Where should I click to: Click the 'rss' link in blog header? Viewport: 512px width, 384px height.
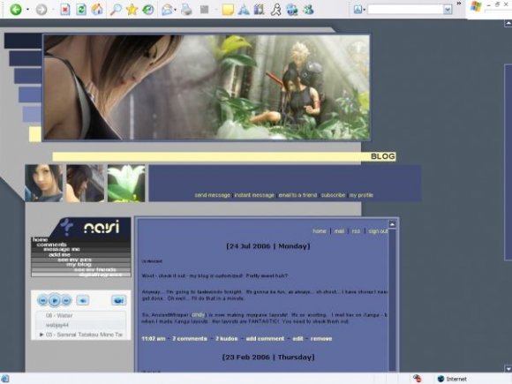pos(356,231)
